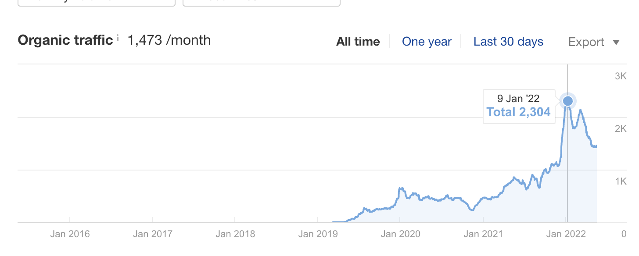Show the Last 30 days range
Image resolution: width=639 pixels, height=256 pixels.
pos(508,42)
